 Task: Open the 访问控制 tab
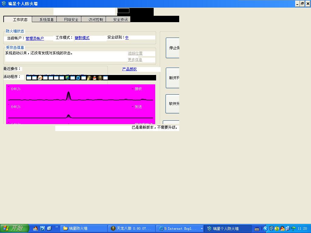(94, 19)
